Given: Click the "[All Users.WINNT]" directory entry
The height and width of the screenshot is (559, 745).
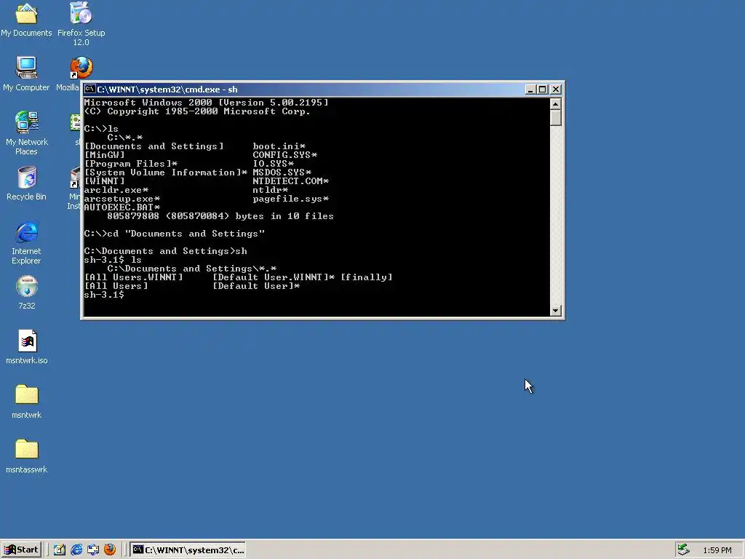Looking at the screenshot, I should 134,277.
